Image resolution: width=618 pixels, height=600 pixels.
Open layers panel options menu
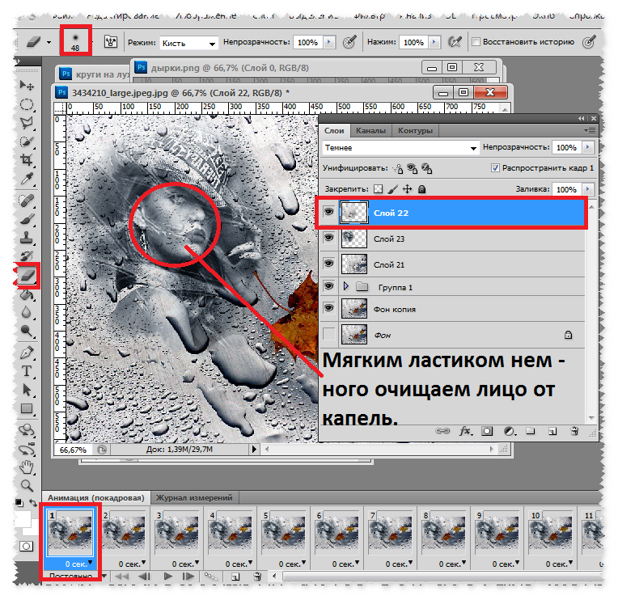point(590,130)
